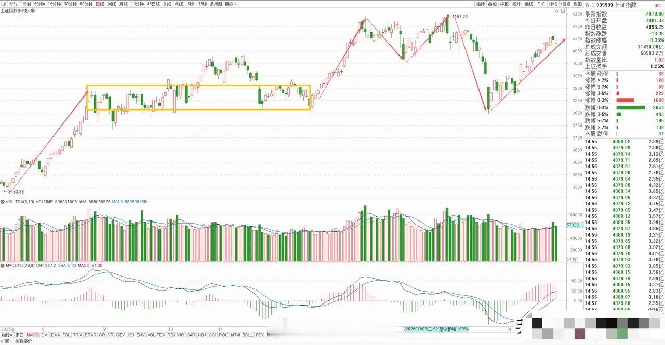Select the WR indicator tab
Image resolution: width=665 pixels, height=345 pixels.
(x=181, y=335)
